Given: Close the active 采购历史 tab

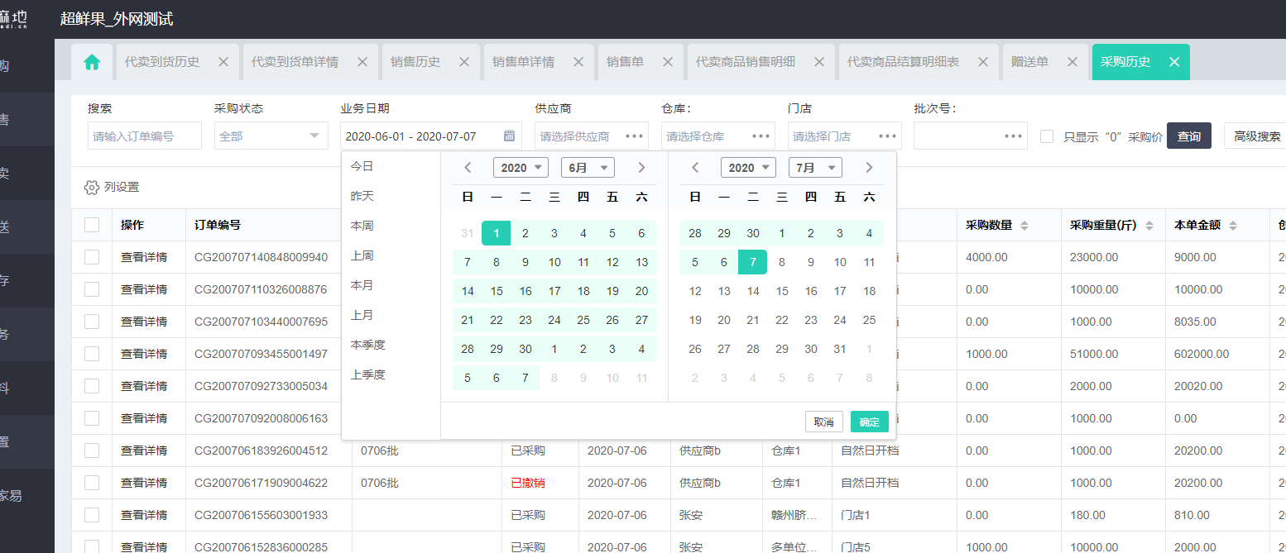Looking at the screenshot, I should point(1173,62).
